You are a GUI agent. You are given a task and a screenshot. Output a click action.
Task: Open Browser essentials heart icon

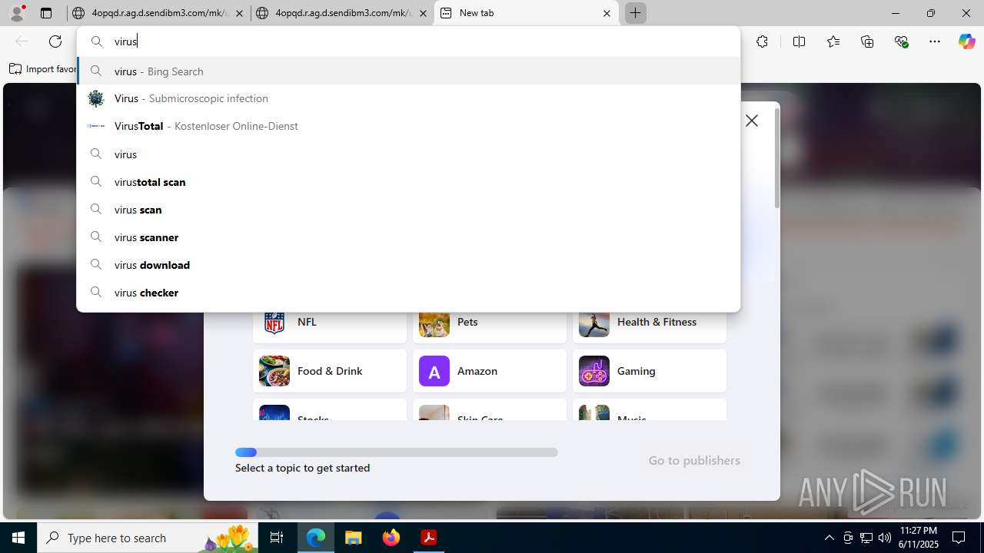pos(902,41)
